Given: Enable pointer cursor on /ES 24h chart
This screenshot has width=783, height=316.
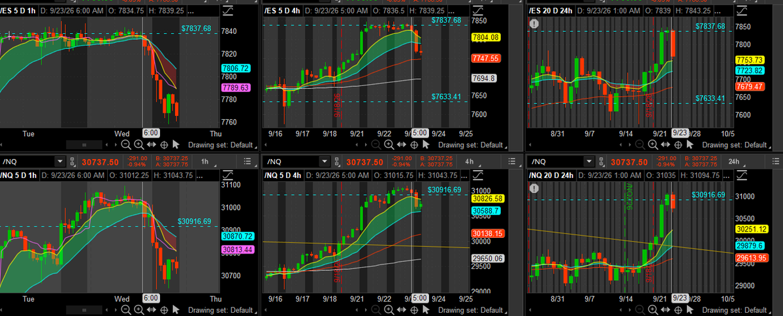Looking at the screenshot, I should click(x=690, y=145).
